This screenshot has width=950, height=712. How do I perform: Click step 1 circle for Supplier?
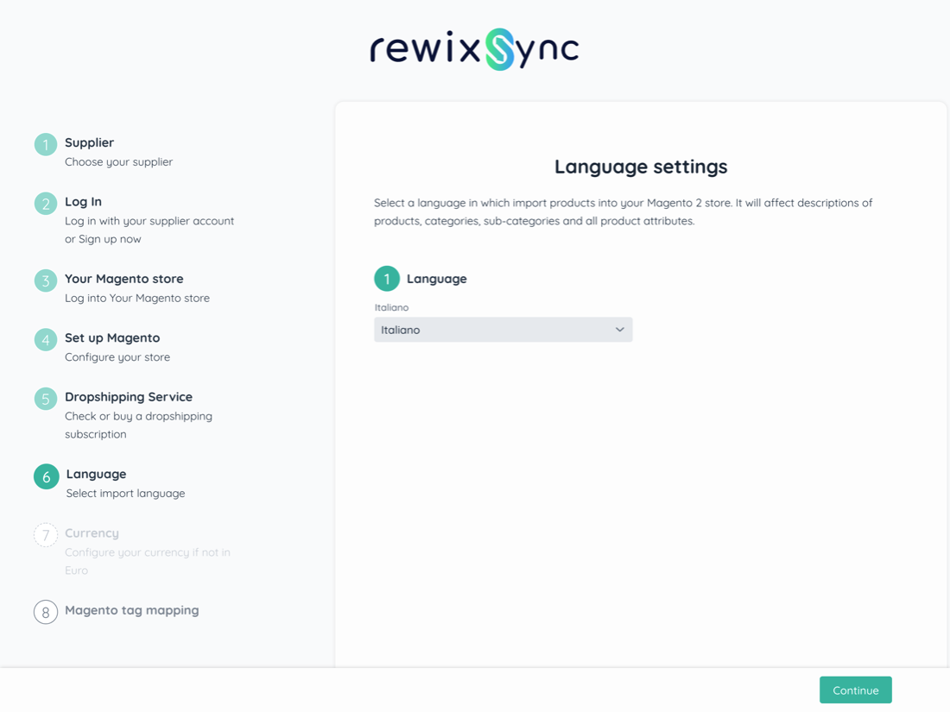(46, 145)
